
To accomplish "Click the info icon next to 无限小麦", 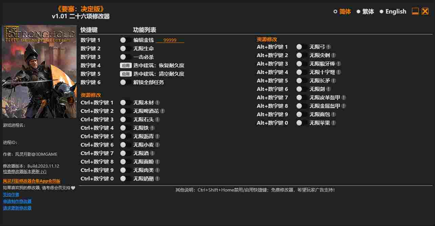I will [x=158, y=145].
